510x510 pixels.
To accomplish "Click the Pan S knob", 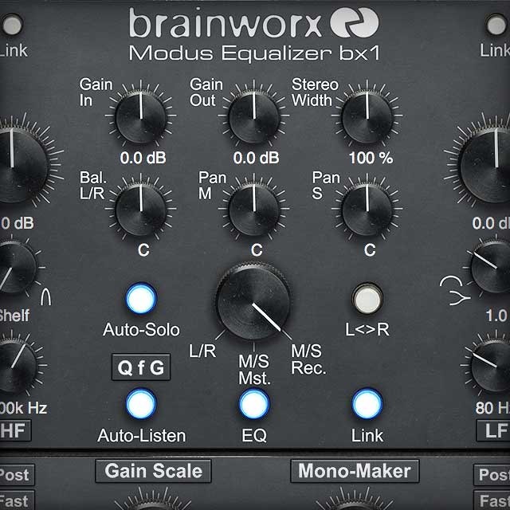I will (x=367, y=210).
